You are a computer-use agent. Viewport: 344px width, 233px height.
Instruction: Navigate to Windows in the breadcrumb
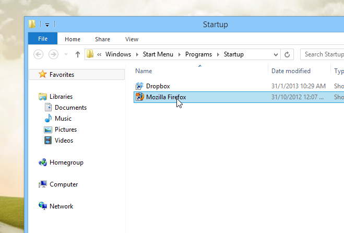click(118, 54)
